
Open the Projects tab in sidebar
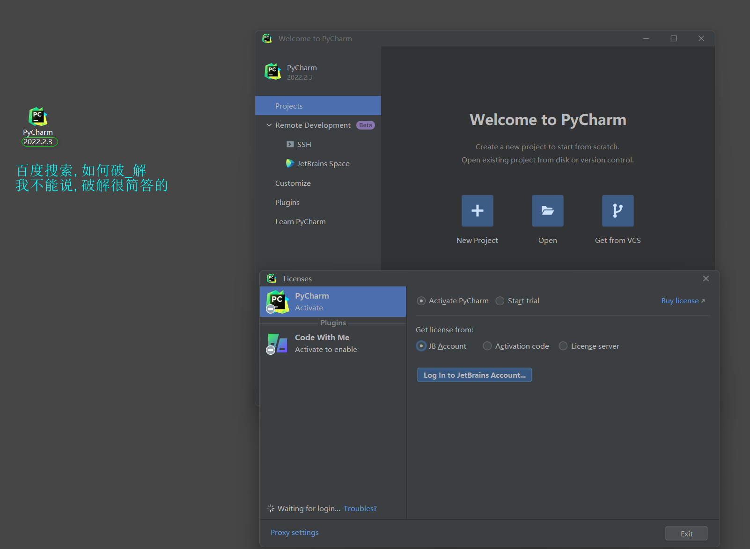tap(318, 106)
